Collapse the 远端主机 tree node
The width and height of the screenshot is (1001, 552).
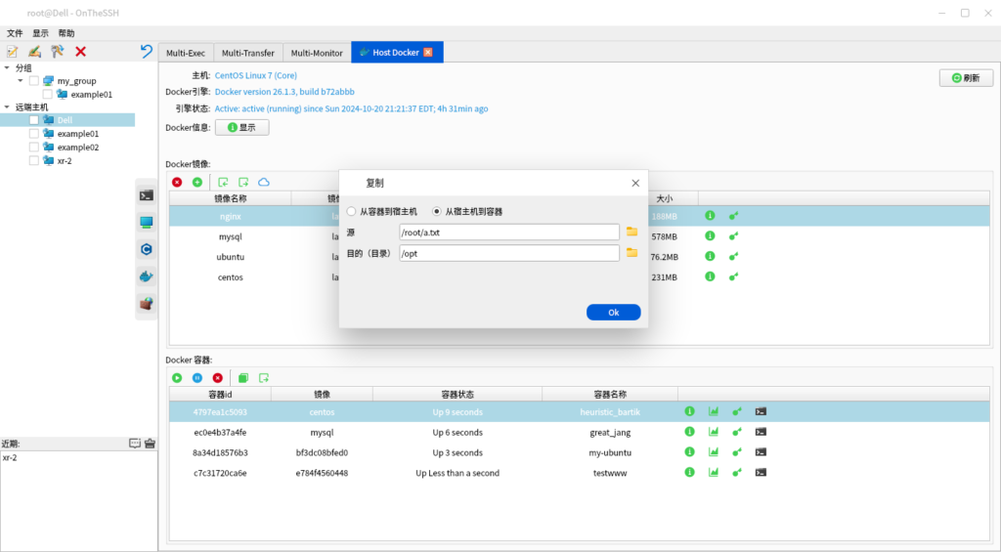[7, 107]
